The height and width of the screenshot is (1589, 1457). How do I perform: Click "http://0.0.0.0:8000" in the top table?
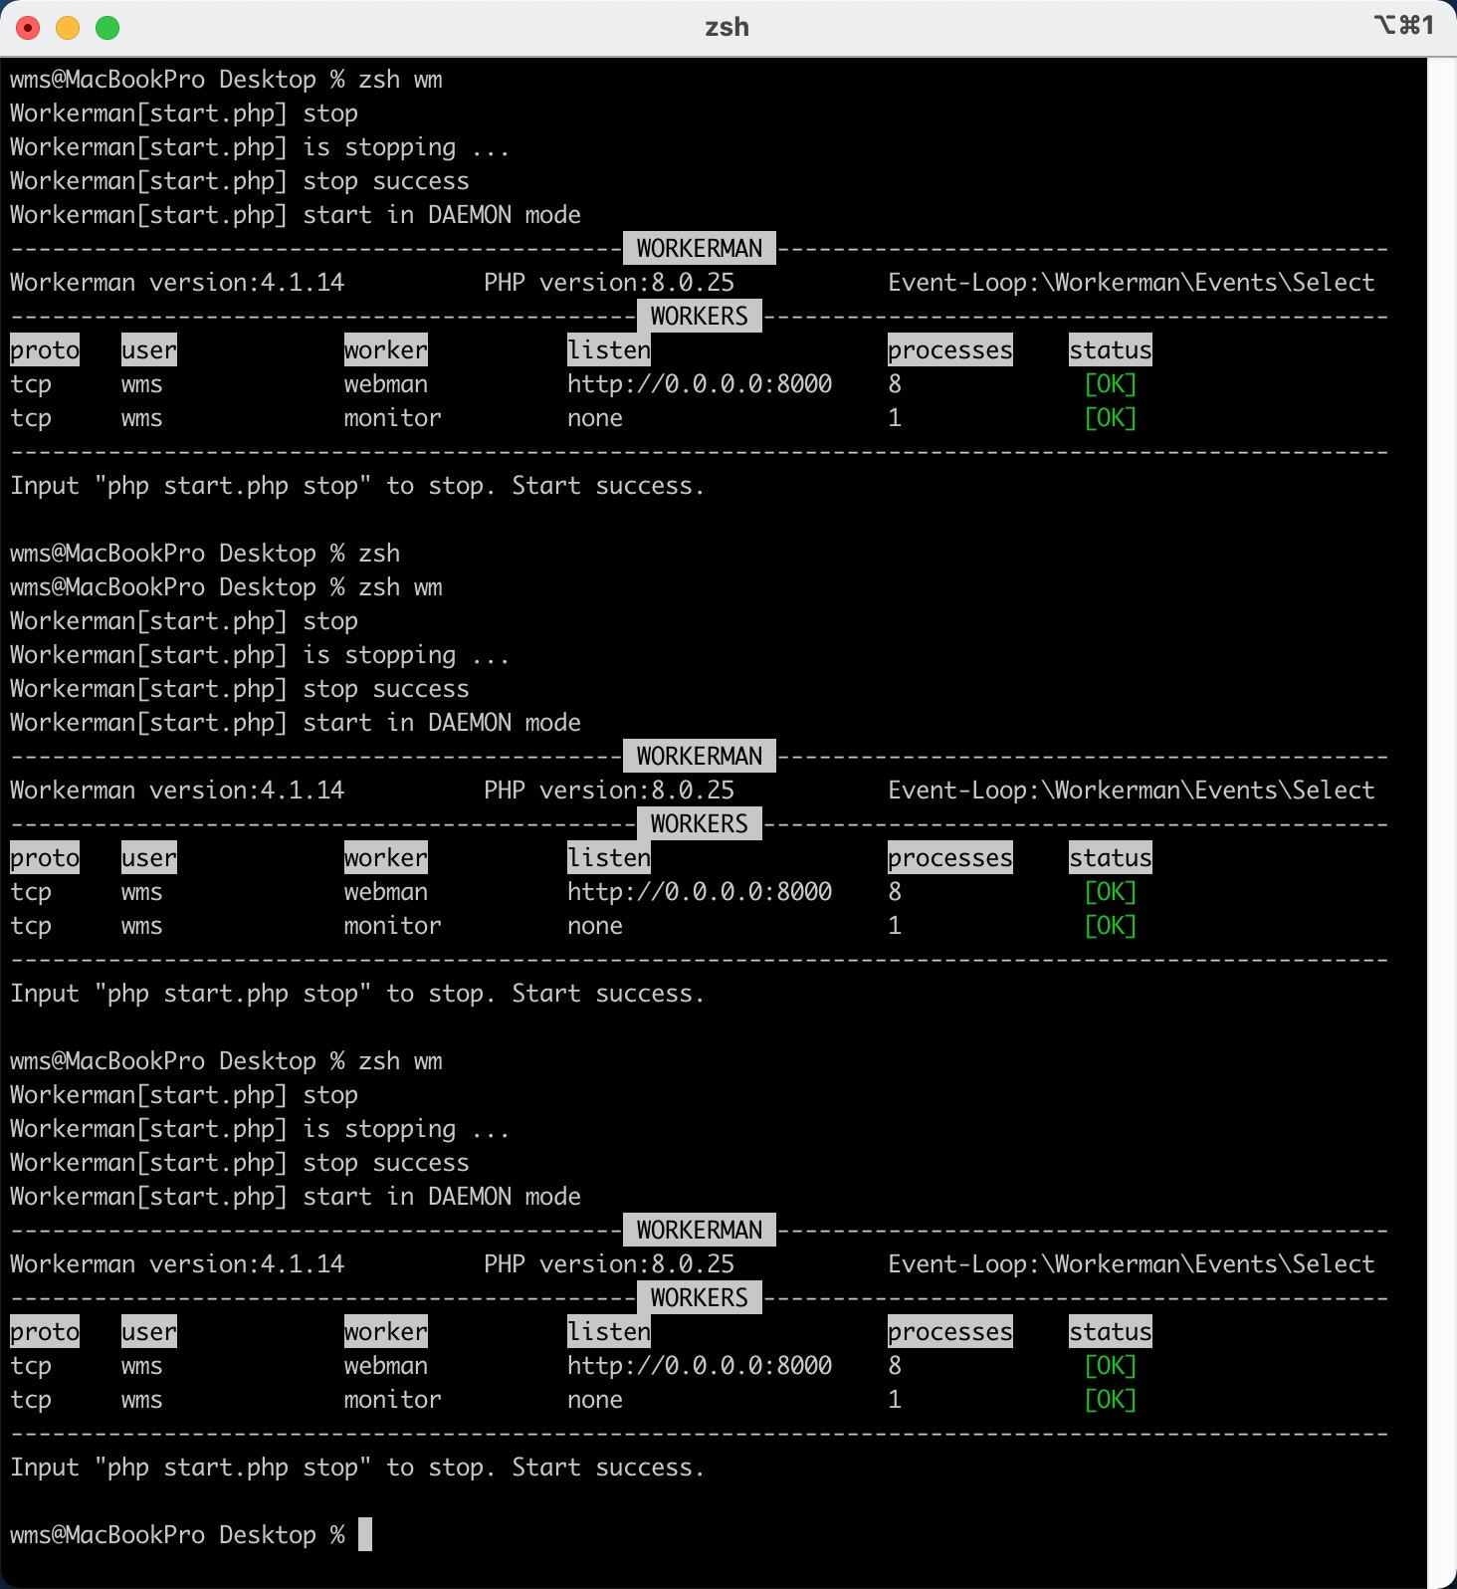700,384
